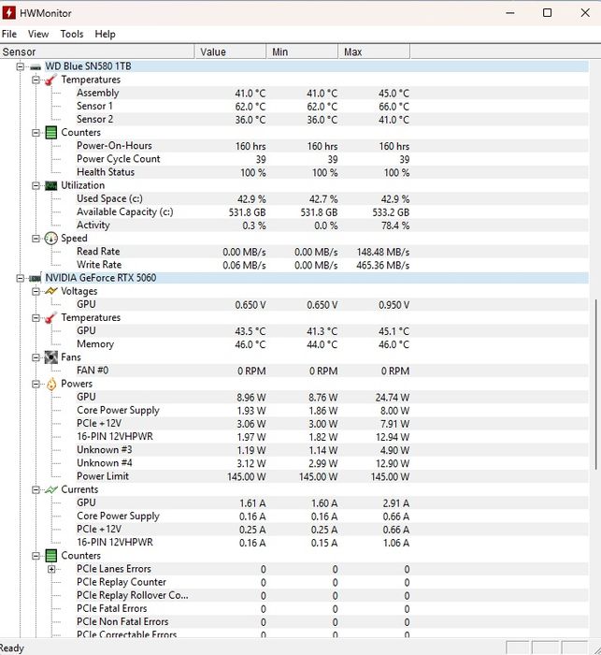This screenshot has height=655, width=601.
Task: Click the Speed gauge icon
Action: (50, 239)
